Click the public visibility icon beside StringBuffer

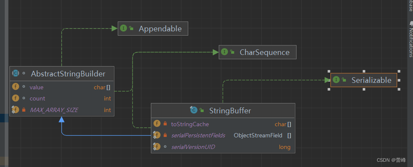pyautogui.click(x=202, y=110)
